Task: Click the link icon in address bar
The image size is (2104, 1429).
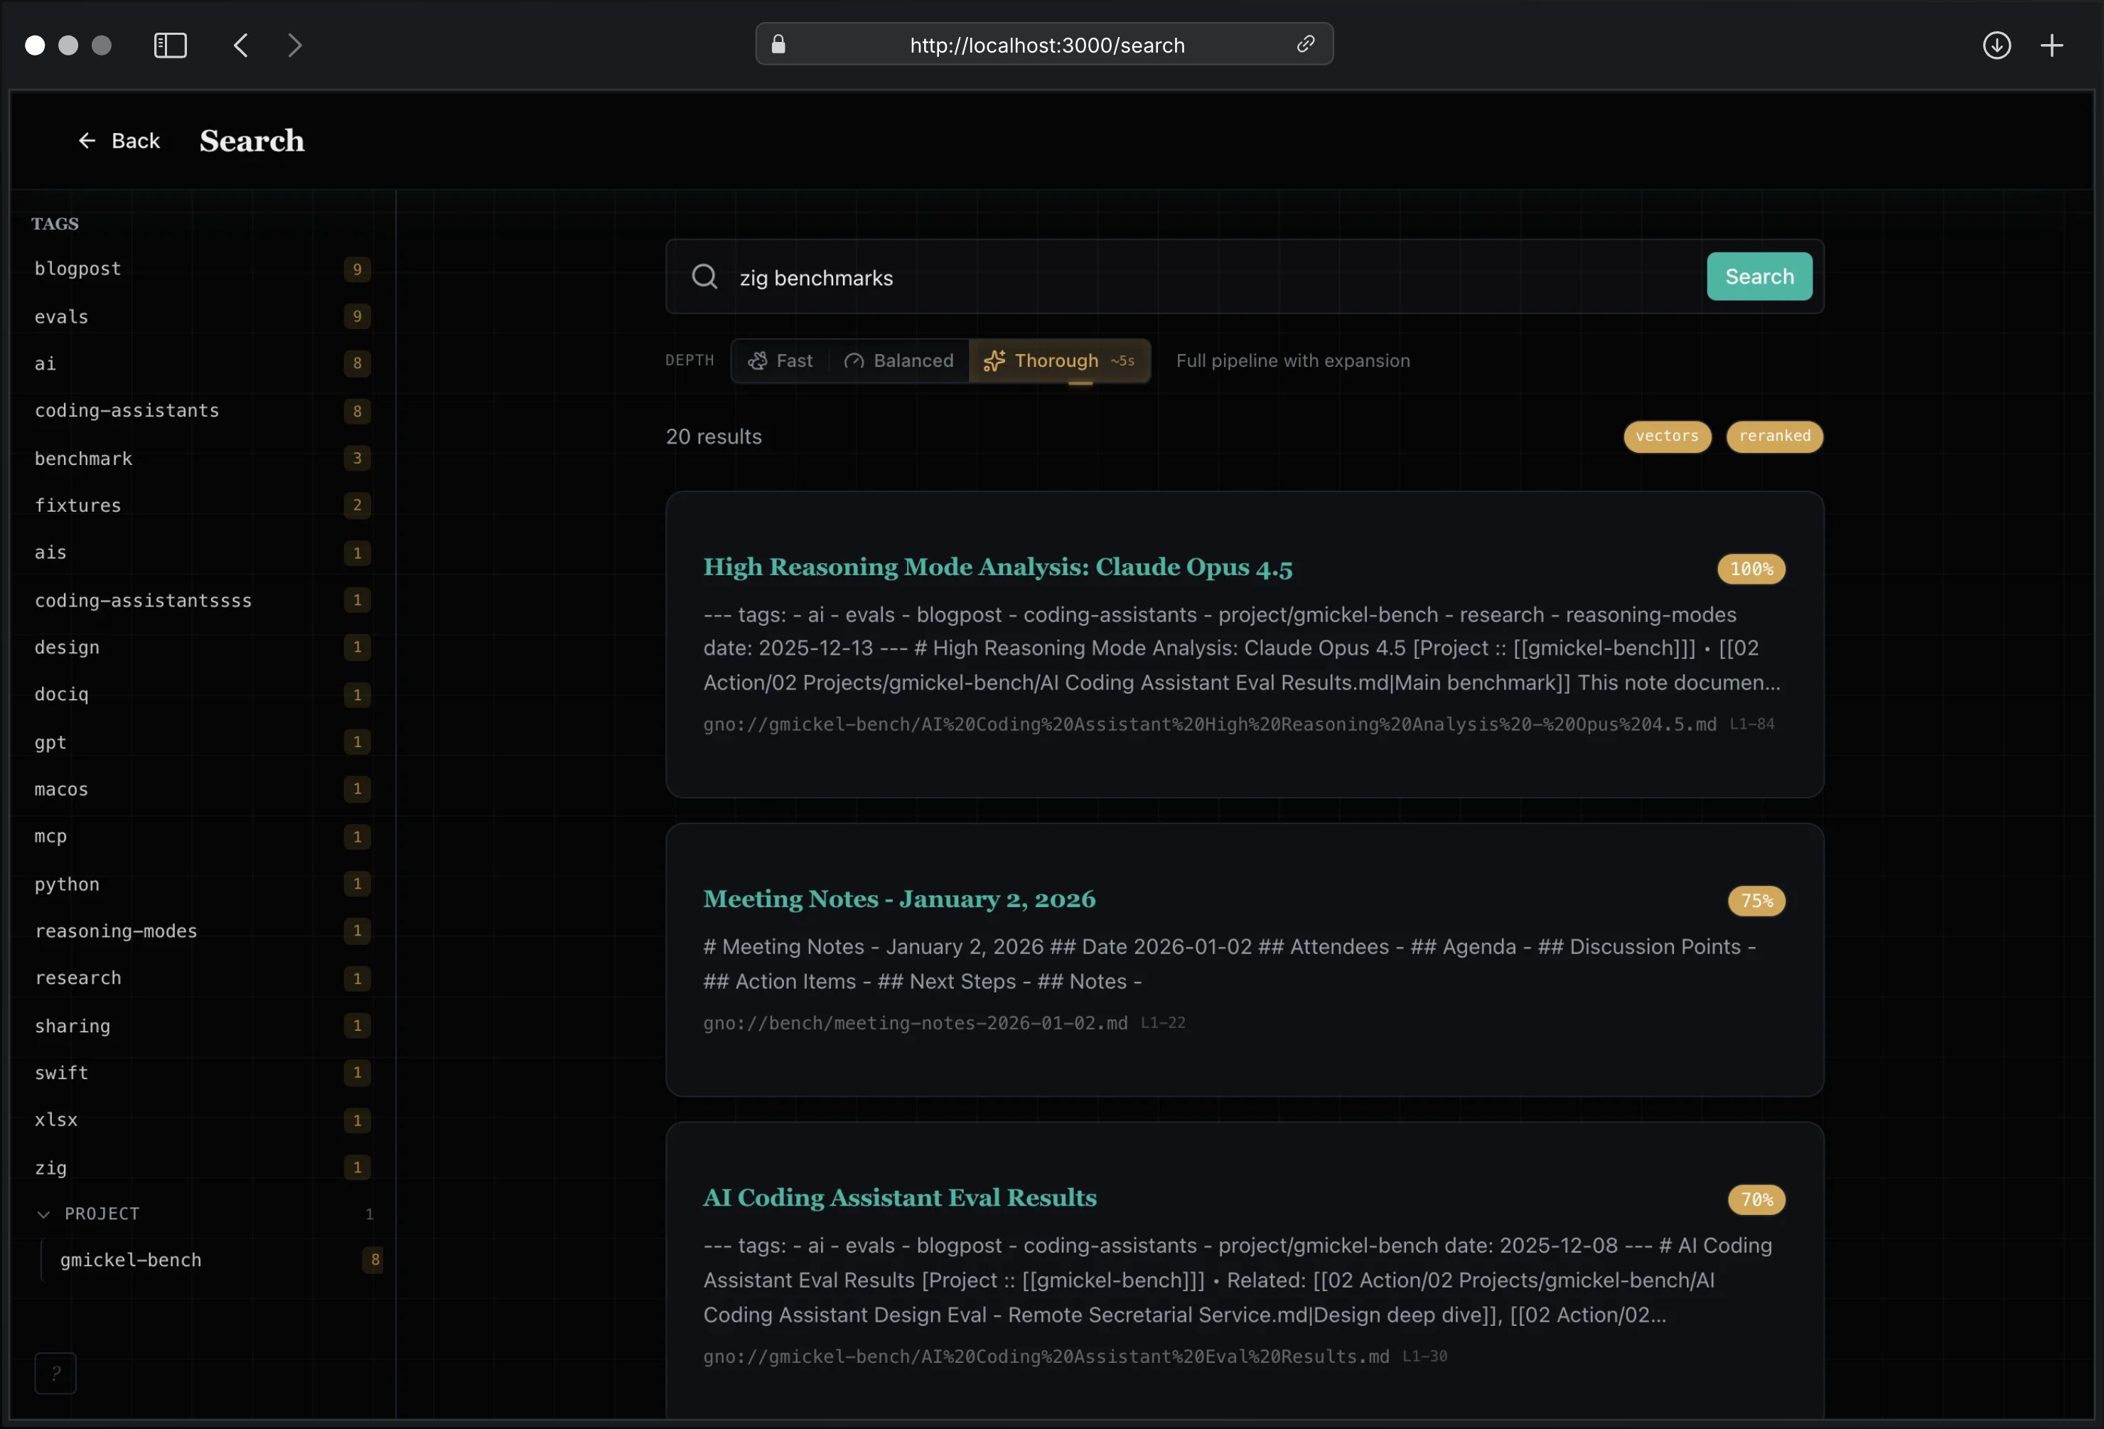Action: click(1304, 44)
